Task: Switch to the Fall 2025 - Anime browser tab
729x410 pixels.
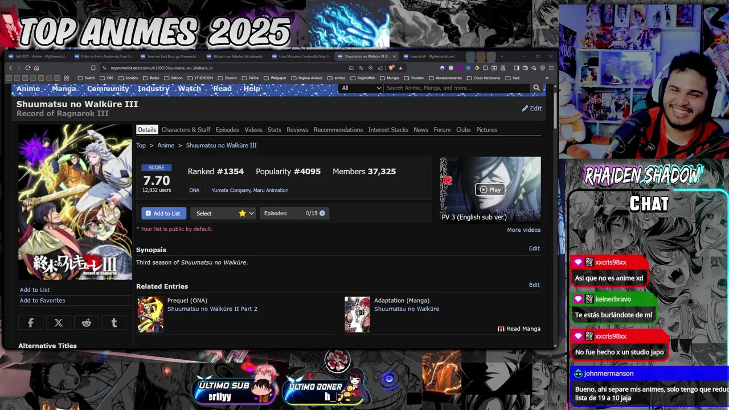Action: tap(39, 56)
